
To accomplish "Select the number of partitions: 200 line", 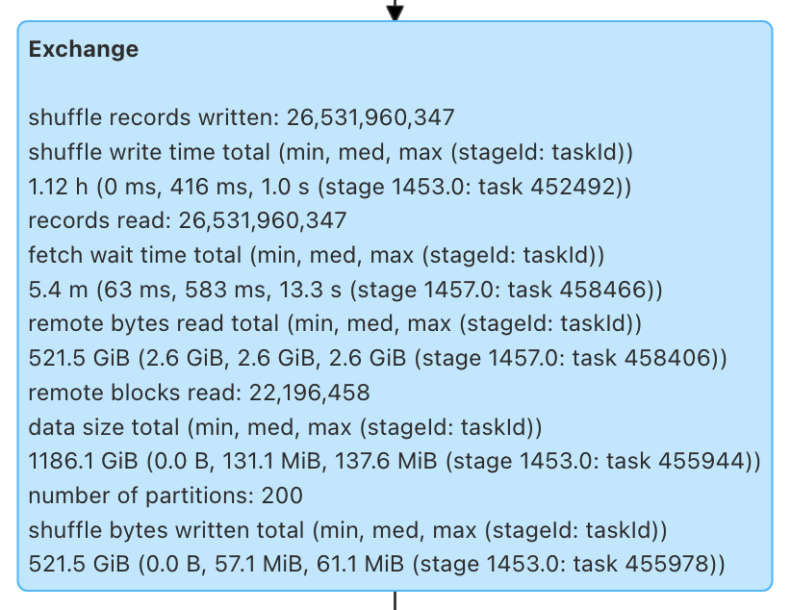I will [x=166, y=496].
